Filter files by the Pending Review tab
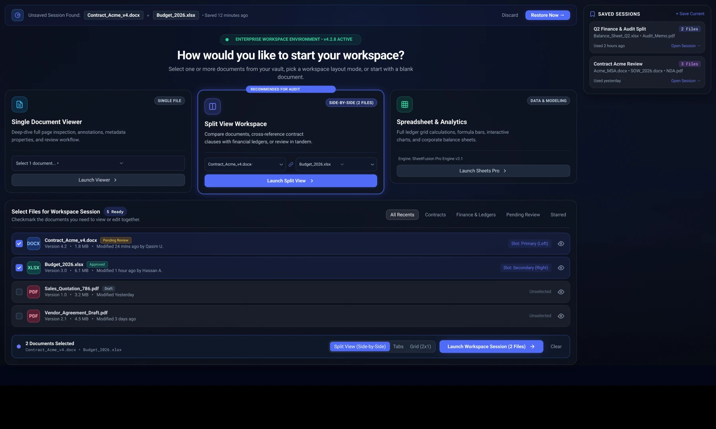 click(x=523, y=215)
